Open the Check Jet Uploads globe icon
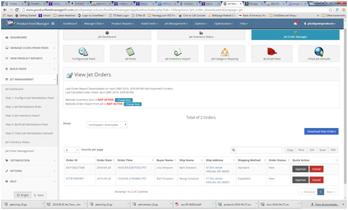This screenshot has width=348, height=210. [319, 52]
